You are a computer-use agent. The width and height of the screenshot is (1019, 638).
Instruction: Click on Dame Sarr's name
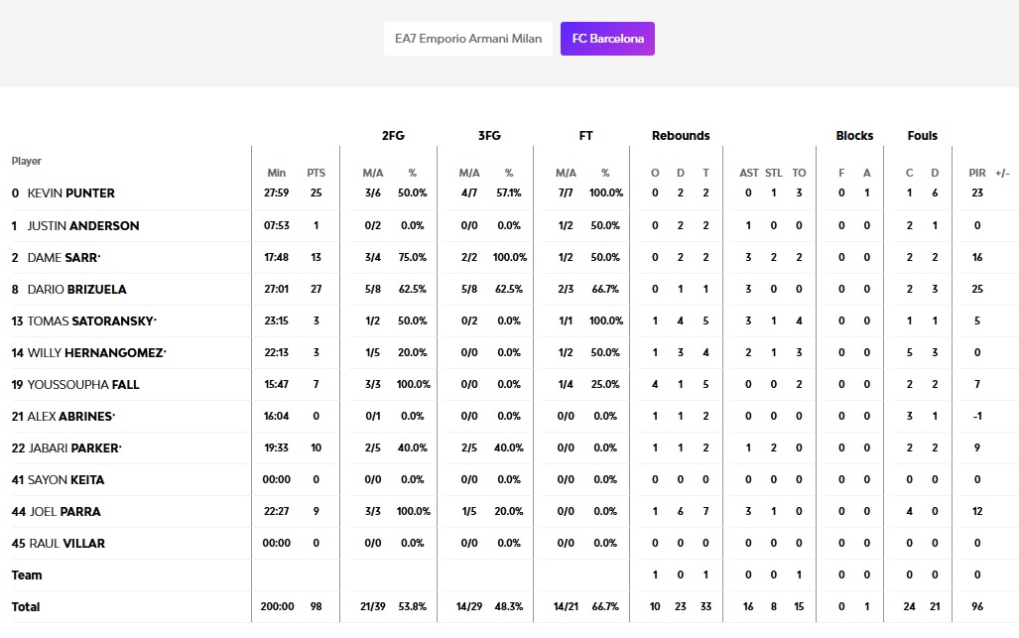point(64,257)
